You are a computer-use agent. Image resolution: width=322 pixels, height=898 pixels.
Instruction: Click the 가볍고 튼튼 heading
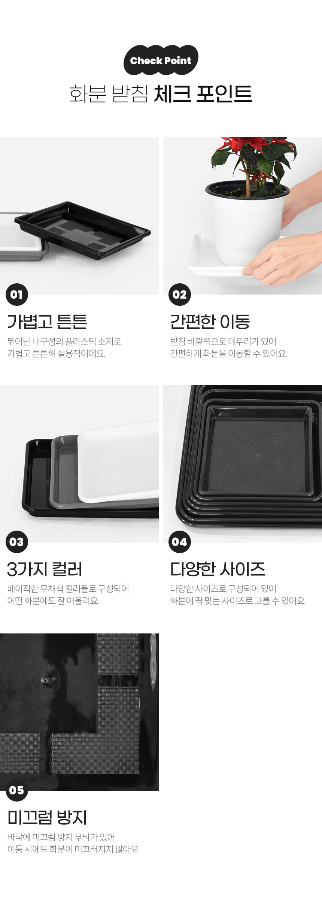click(47, 322)
